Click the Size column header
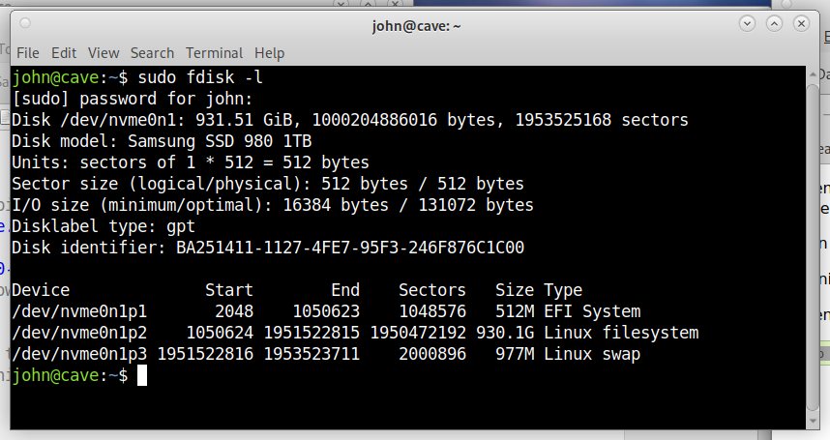Viewport: 830px width, 440px height. pyautogui.click(x=515, y=290)
